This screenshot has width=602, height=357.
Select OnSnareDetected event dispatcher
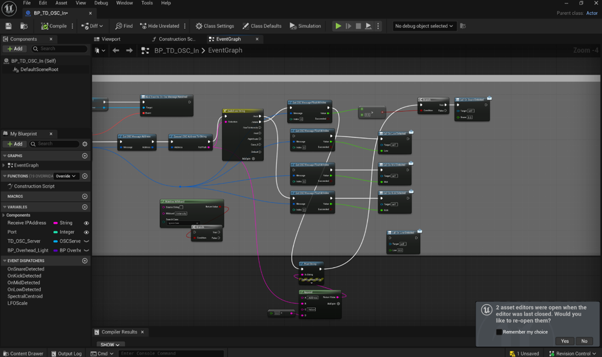(x=26, y=269)
